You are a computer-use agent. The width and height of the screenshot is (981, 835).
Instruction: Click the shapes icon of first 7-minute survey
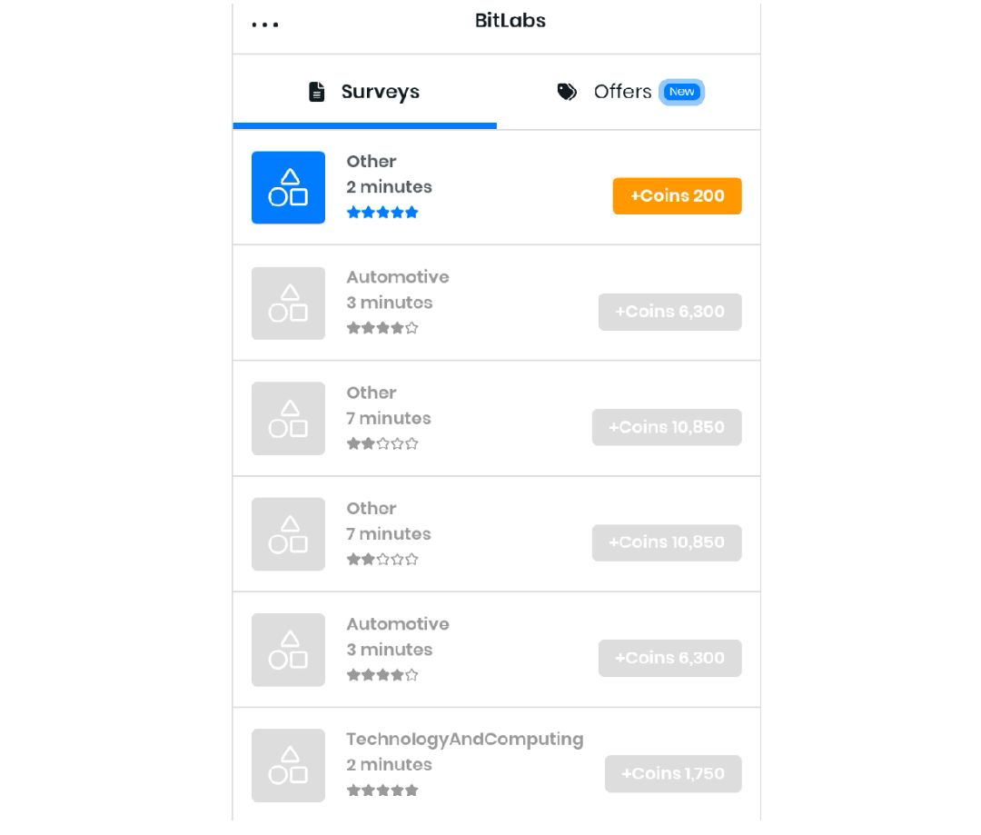point(289,419)
